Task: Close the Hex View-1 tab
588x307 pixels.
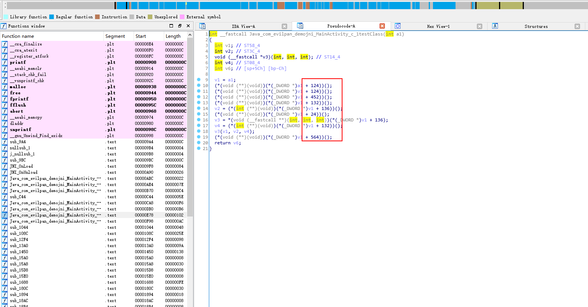Action: tap(480, 26)
